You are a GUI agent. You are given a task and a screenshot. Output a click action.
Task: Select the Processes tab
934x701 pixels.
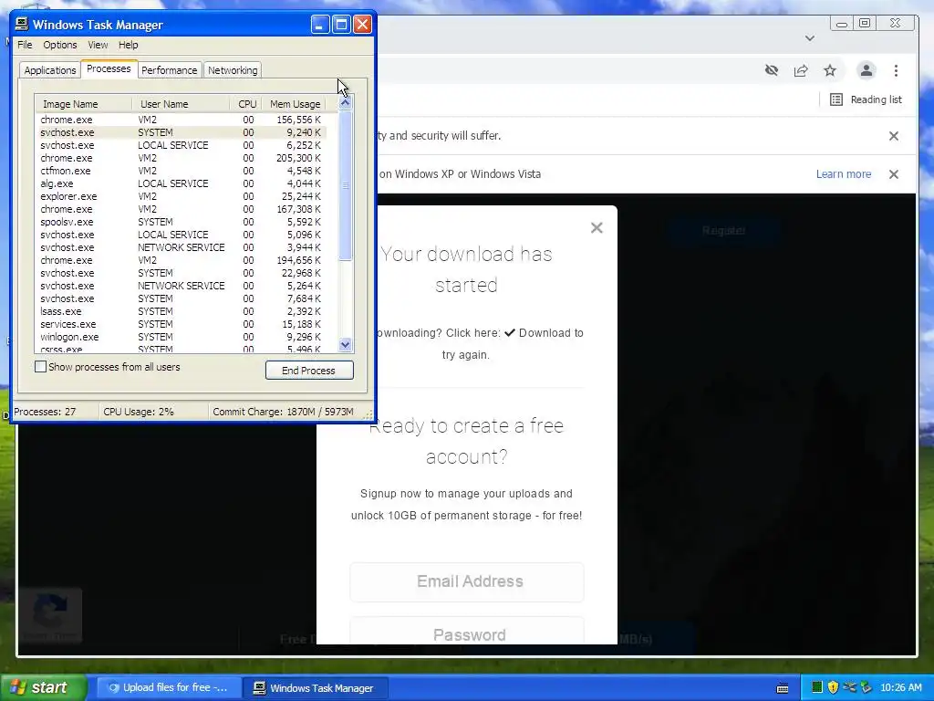click(109, 68)
